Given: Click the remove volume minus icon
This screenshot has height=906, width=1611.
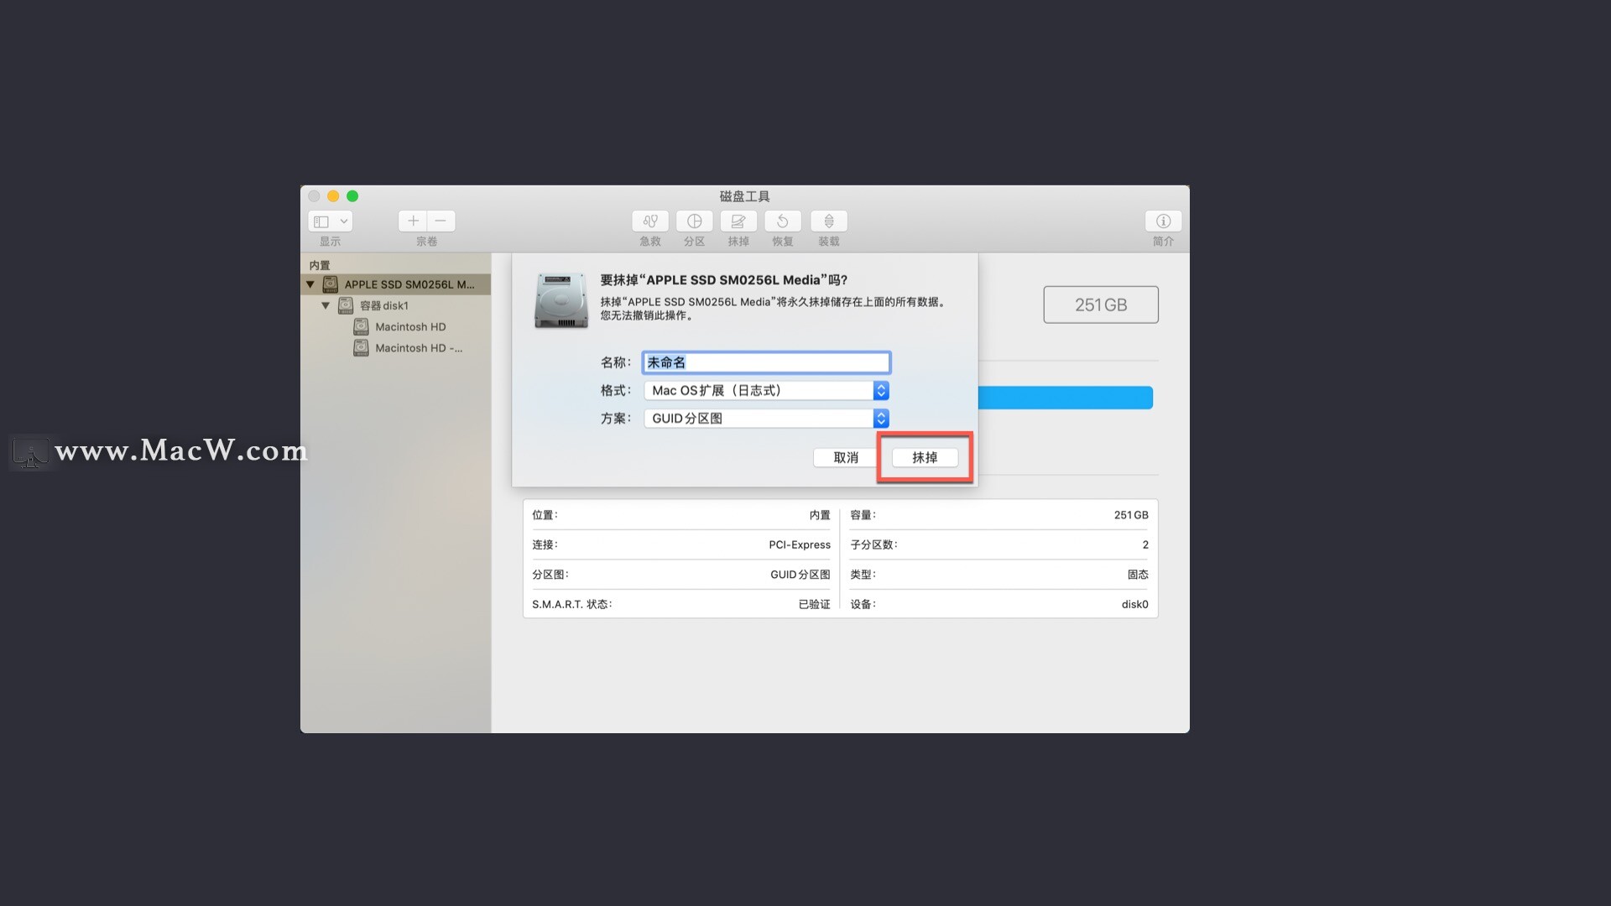Looking at the screenshot, I should 441,221.
